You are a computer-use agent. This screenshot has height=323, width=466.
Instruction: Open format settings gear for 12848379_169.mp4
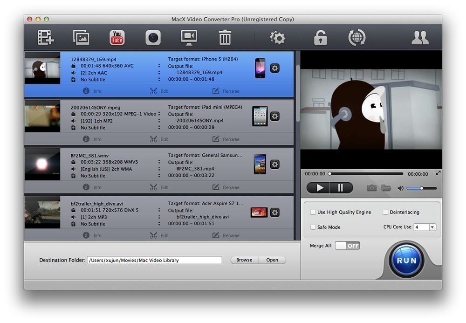tap(274, 68)
